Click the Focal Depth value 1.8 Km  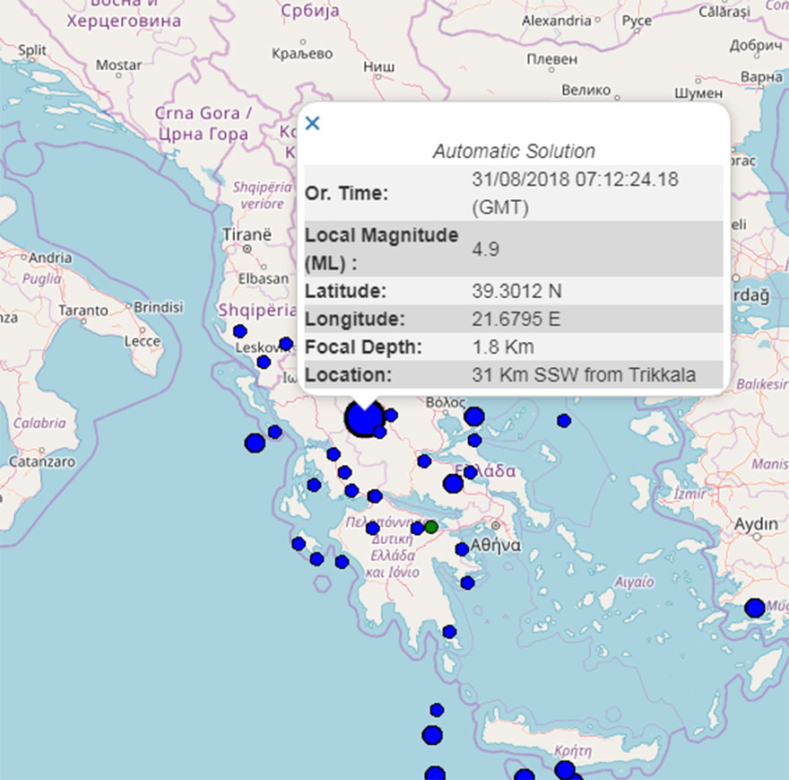coord(502,346)
